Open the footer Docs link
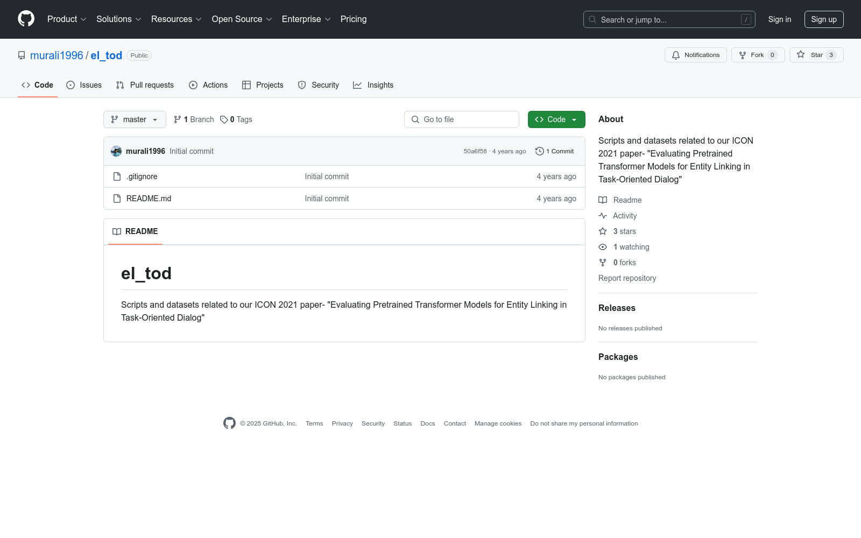 point(428,423)
